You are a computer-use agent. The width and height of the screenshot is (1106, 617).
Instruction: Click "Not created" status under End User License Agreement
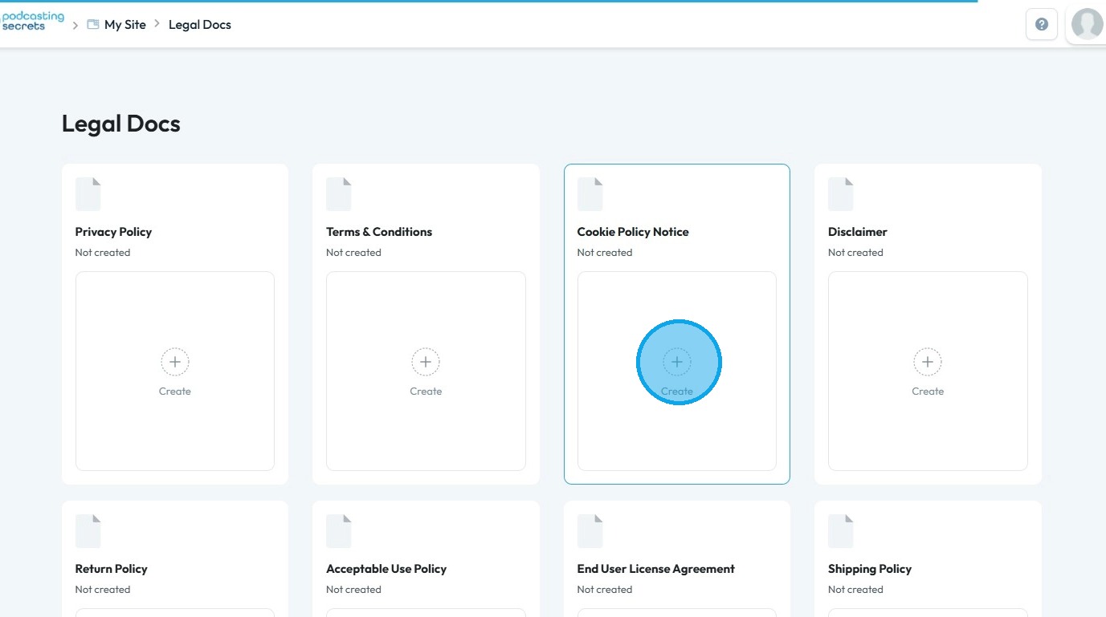pos(605,590)
